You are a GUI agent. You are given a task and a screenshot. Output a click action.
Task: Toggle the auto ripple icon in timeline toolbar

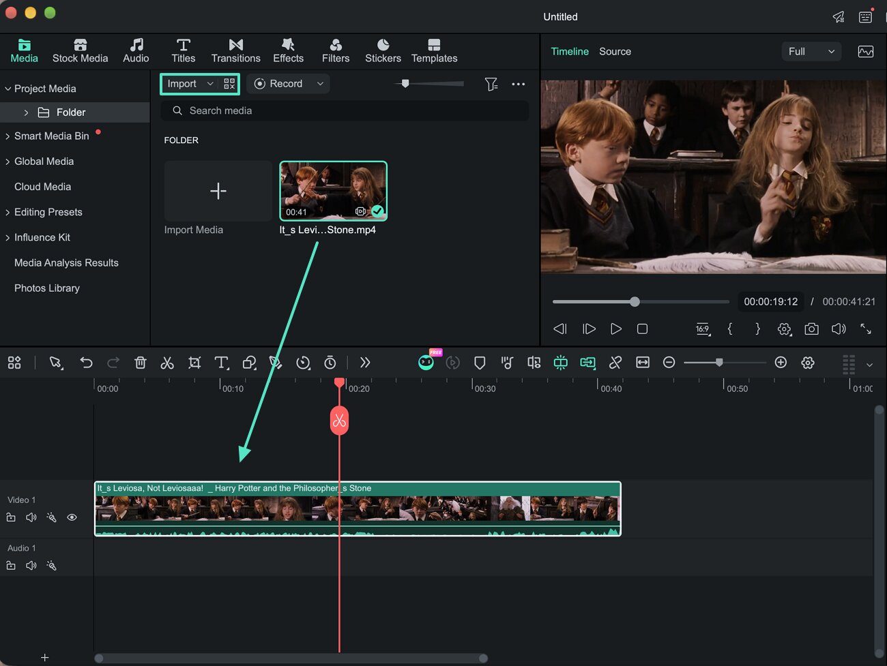click(x=587, y=363)
